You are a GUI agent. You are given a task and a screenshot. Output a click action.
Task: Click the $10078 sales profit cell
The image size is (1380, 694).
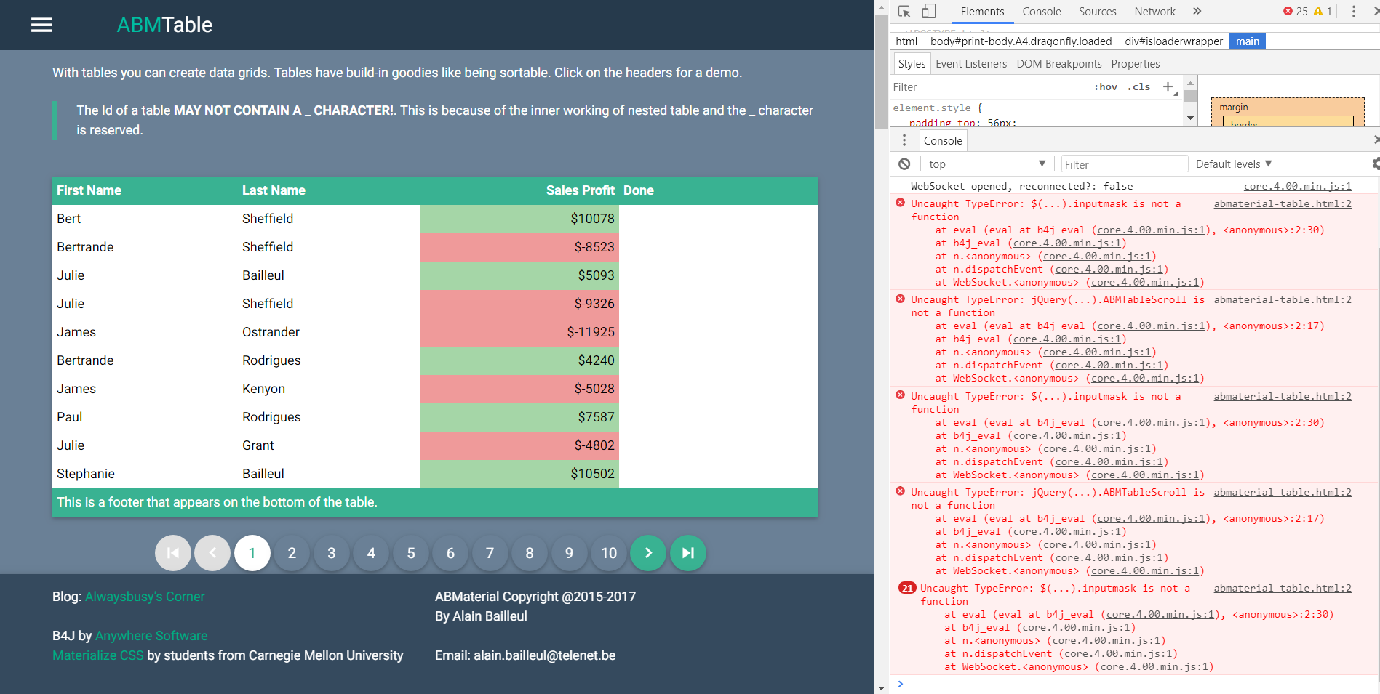(519, 219)
